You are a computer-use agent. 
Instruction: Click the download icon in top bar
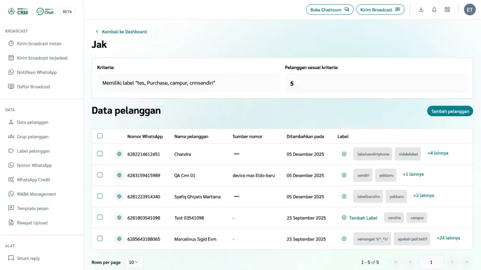[x=421, y=9]
